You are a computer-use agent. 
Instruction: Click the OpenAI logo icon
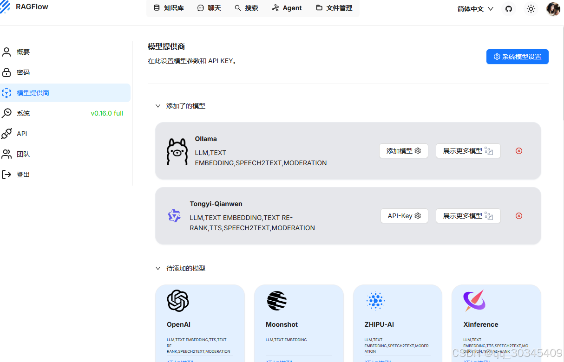click(178, 301)
